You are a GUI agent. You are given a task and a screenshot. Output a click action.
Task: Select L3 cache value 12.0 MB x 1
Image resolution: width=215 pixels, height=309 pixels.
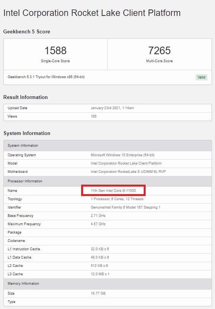pyautogui.click(x=100, y=274)
